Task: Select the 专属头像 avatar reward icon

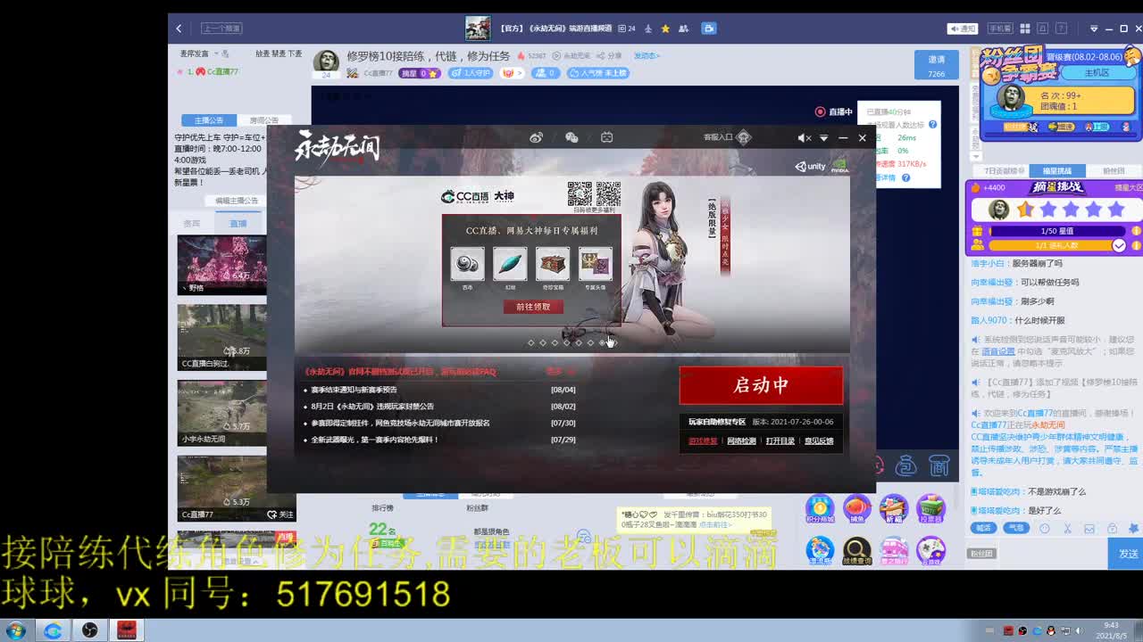Action: click(x=596, y=264)
